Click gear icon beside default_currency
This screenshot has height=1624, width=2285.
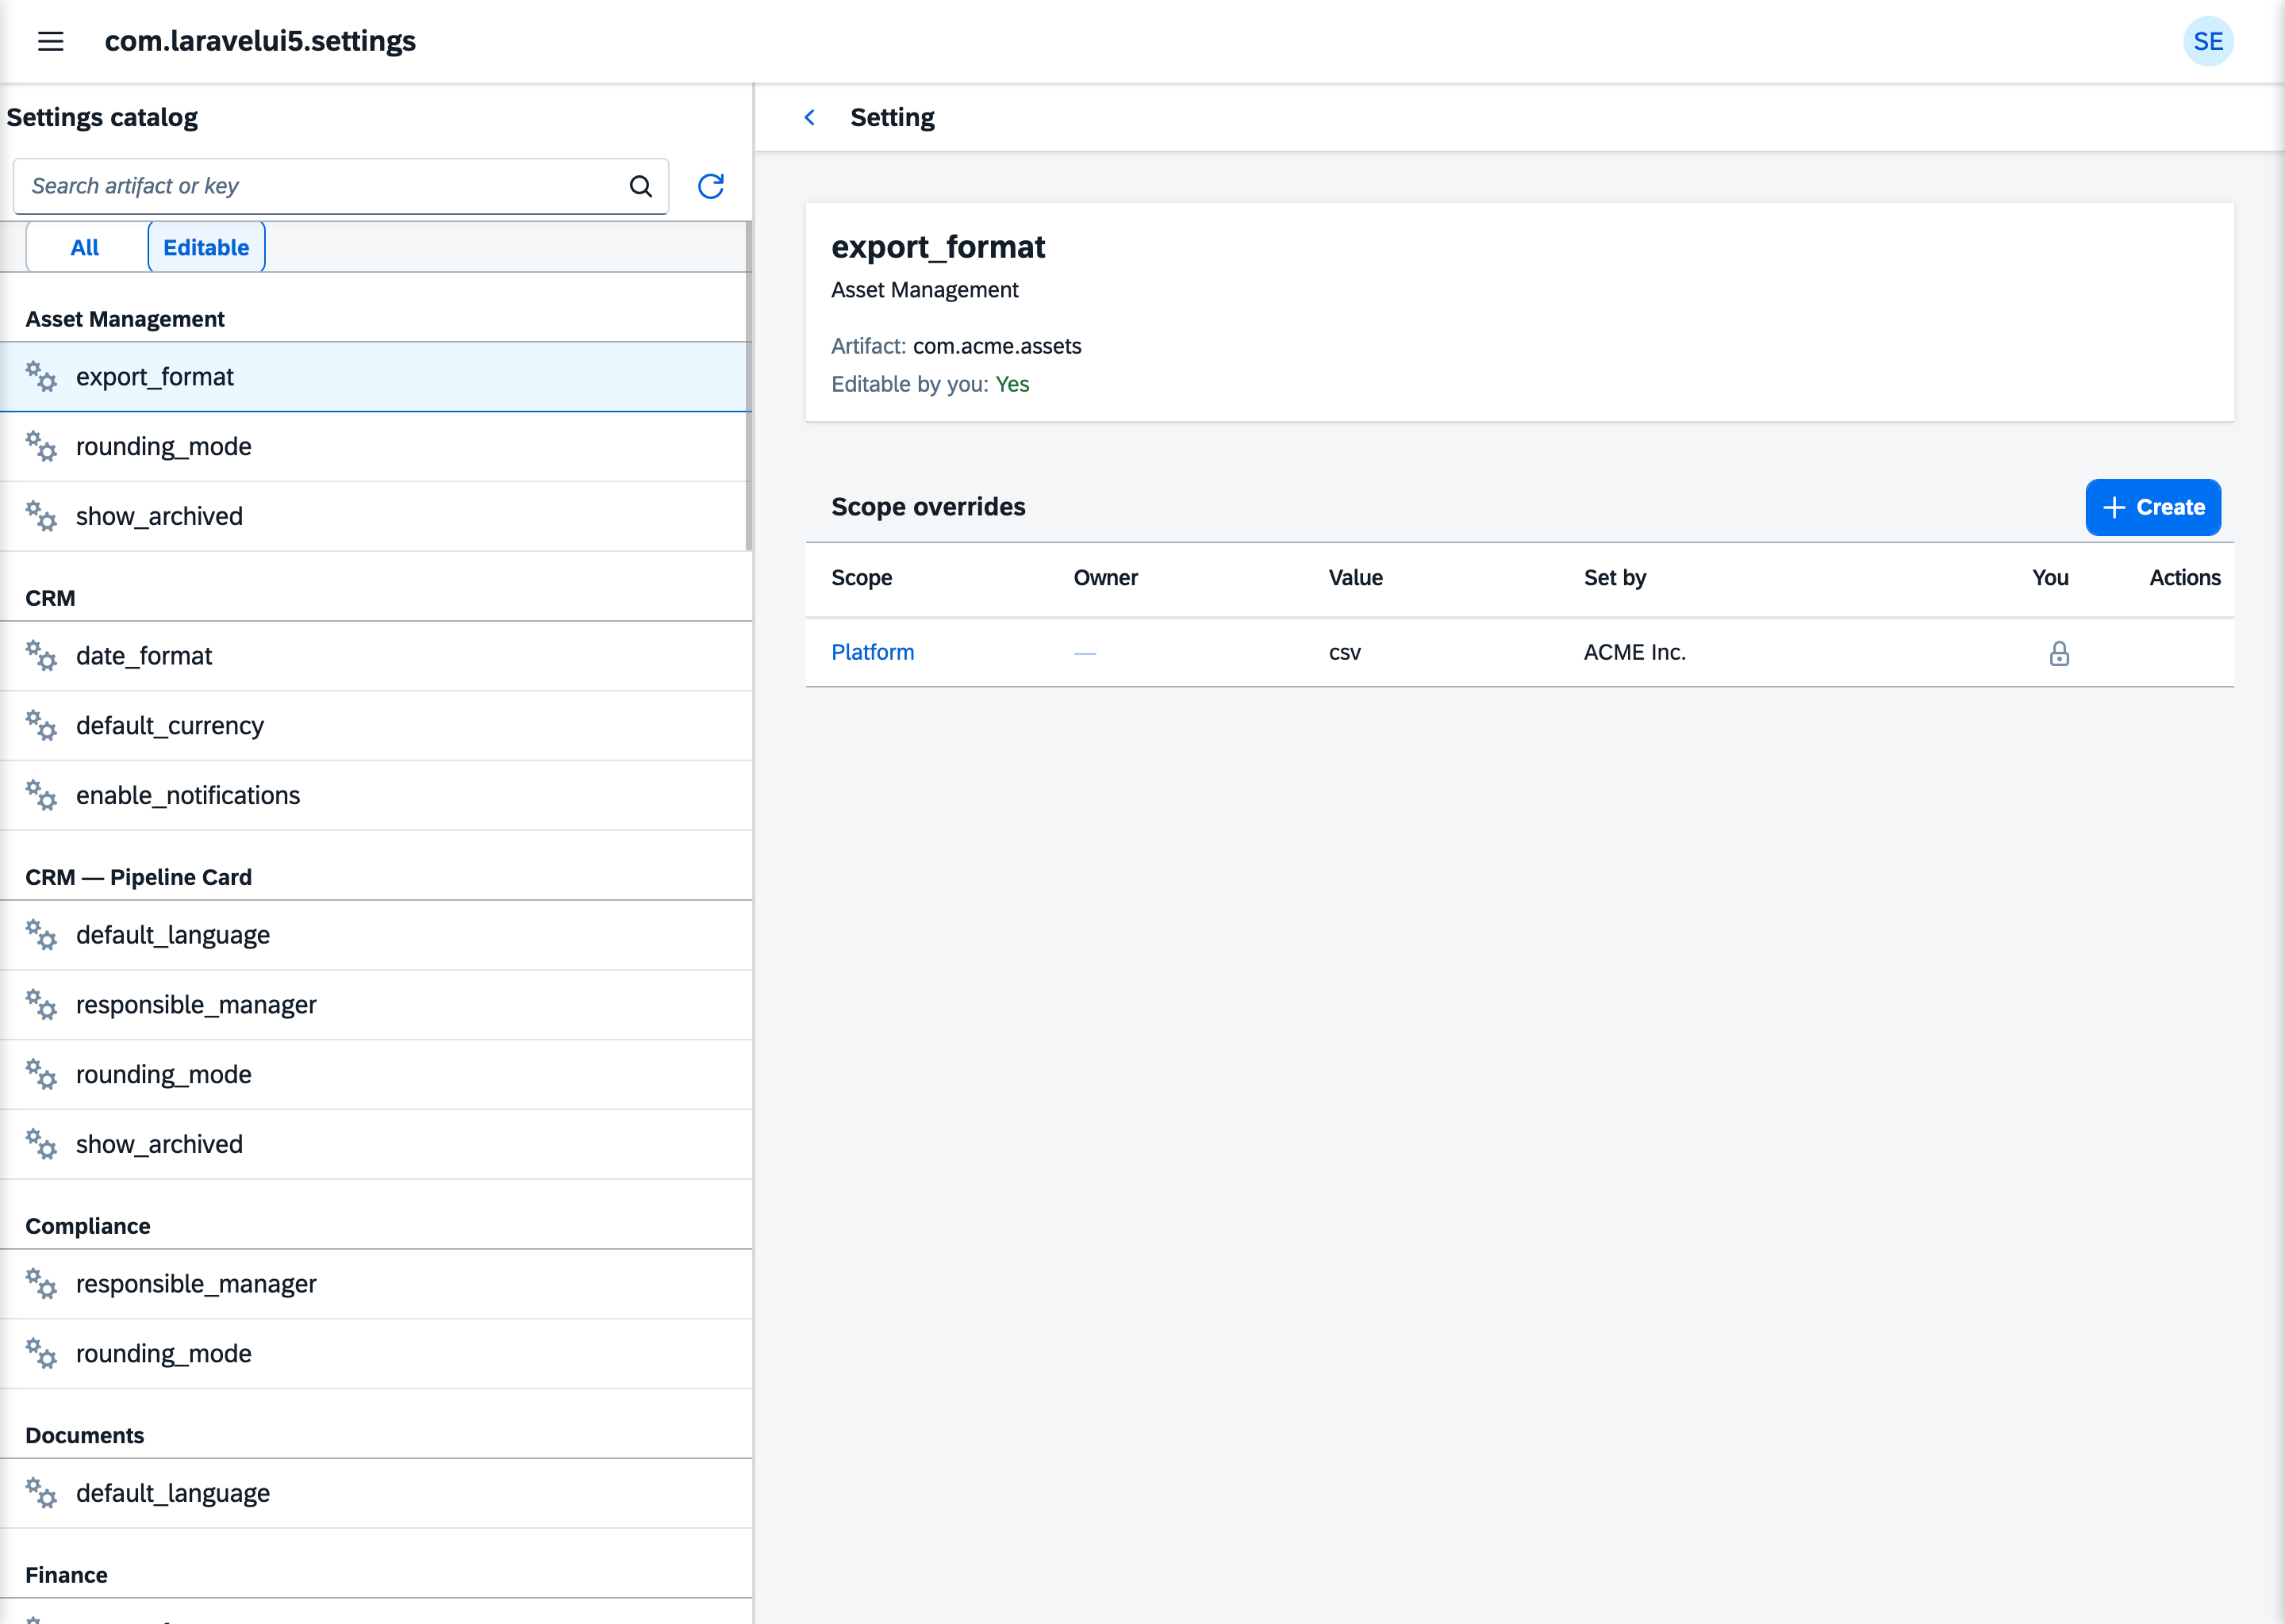point(41,726)
